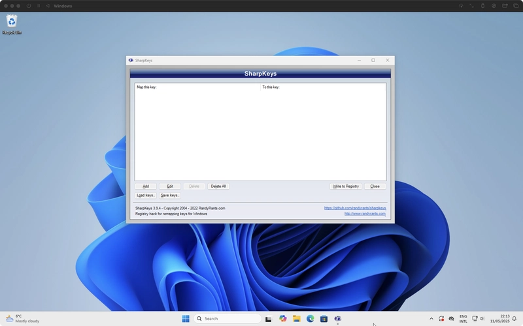This screenshot has height=326, width=523.
Task: Open File Explorer from the taskbar
Action: click(296, 319)
